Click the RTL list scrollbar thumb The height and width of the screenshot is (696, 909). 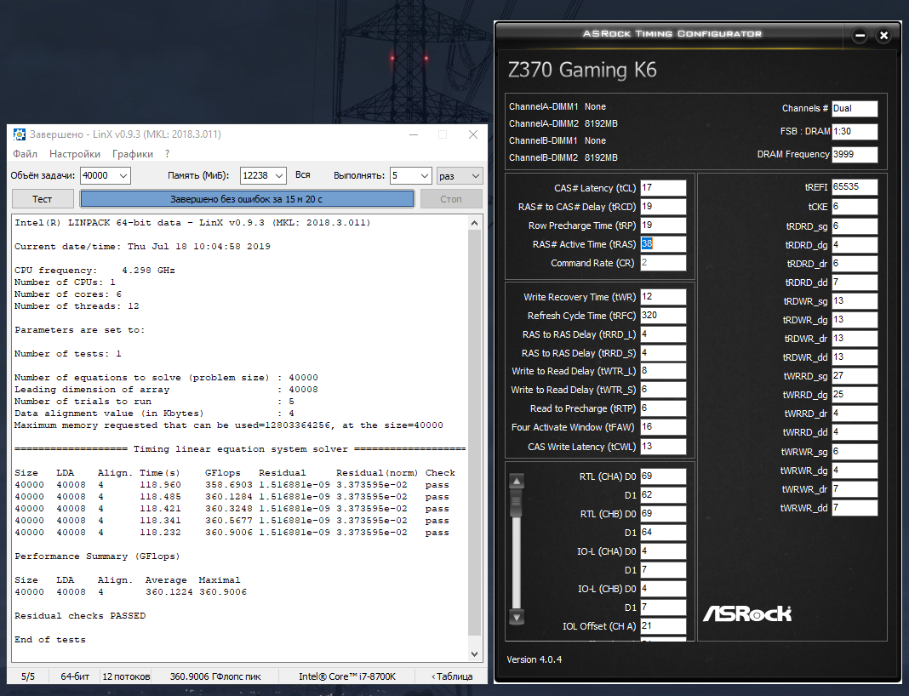[x=517, y=504]
